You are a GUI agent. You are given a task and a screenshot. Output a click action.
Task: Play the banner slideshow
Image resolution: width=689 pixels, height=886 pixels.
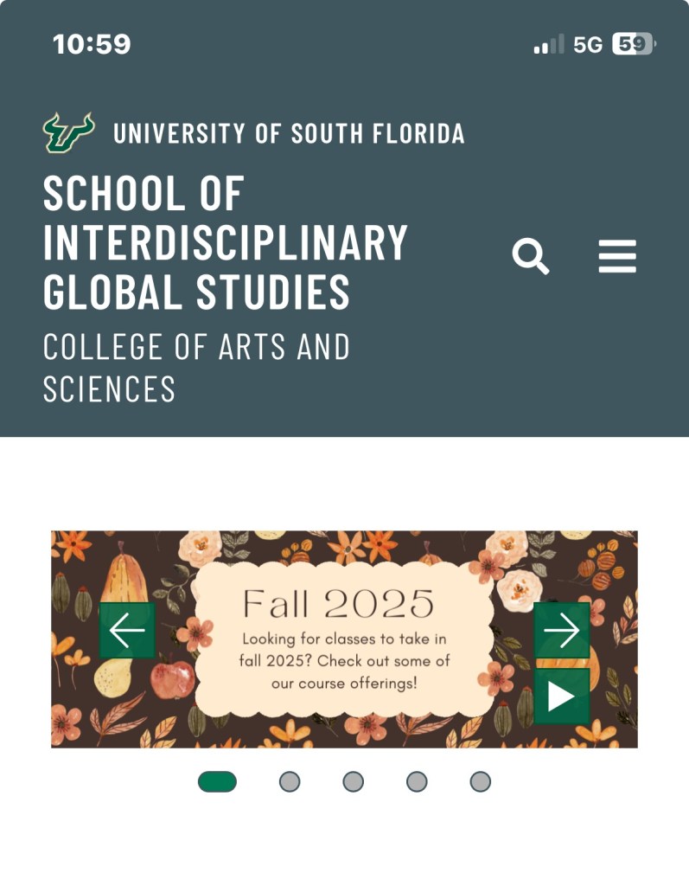click(x=561, y=696)
